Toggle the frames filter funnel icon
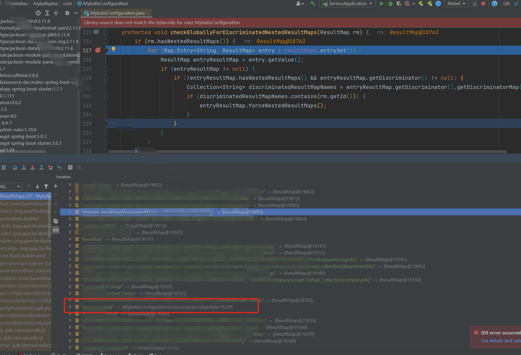 point(46,187)
